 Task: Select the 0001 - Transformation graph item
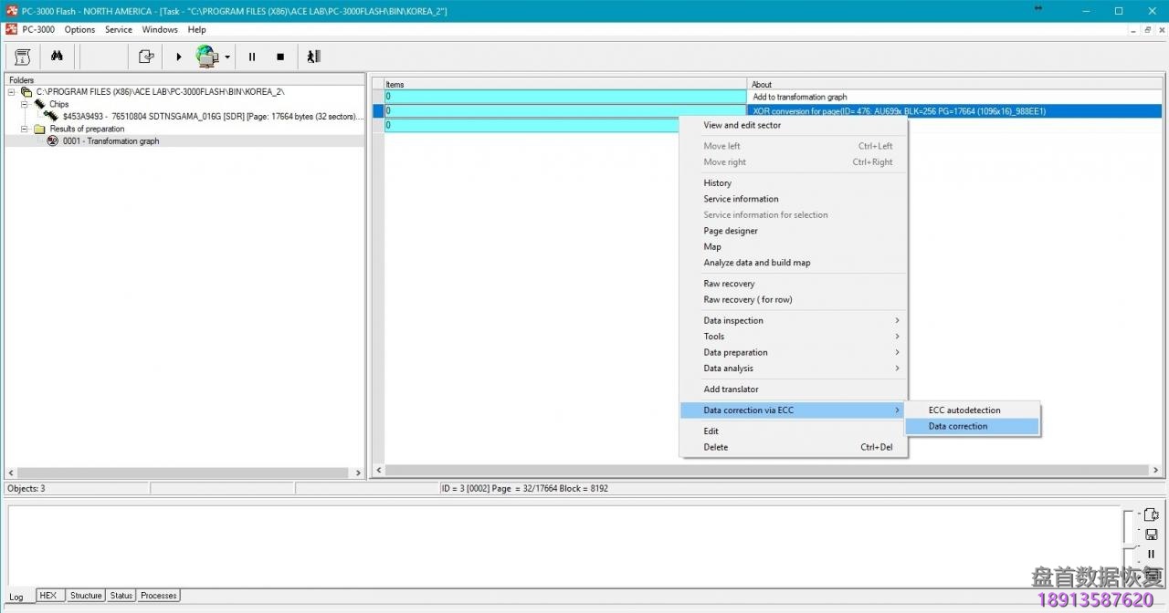pyautogui.click(x=111, y=141)
